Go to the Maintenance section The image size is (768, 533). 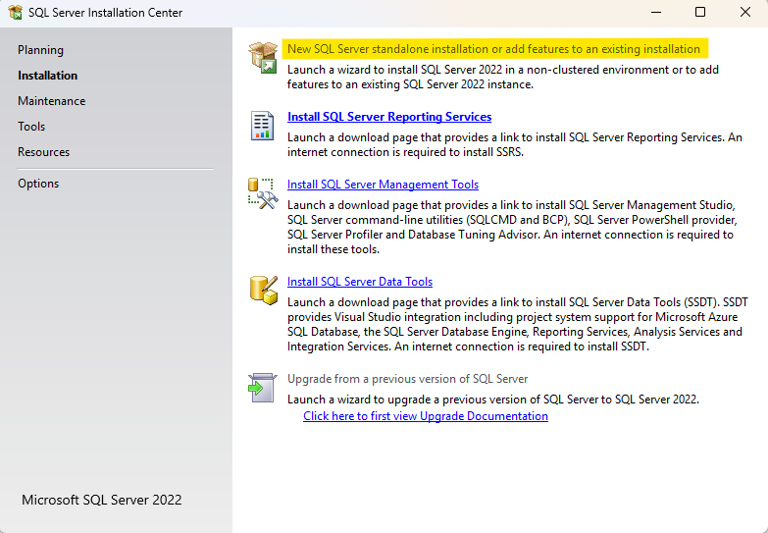click(x=51, y=101)
